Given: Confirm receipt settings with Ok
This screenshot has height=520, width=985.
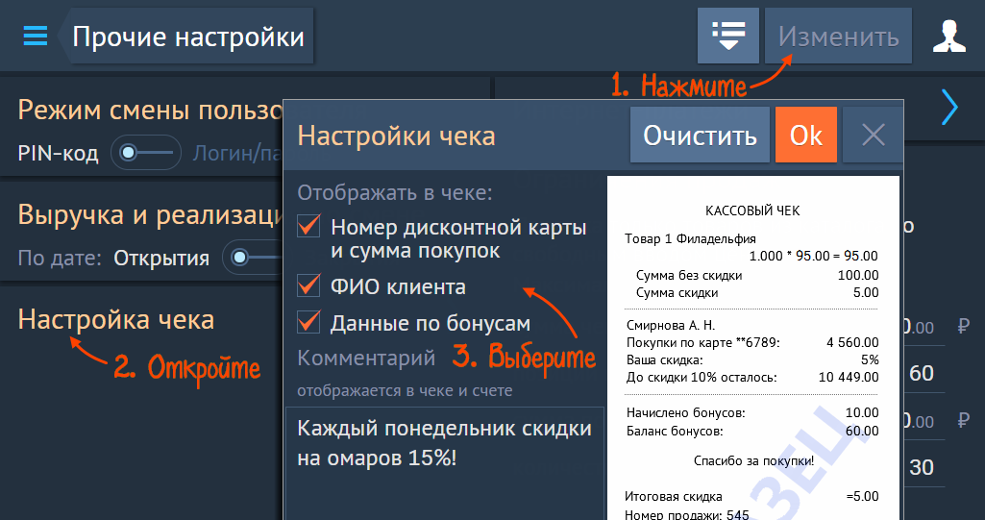Looking at the screenshot, I should pyautogui.click(x=805, y=136).
